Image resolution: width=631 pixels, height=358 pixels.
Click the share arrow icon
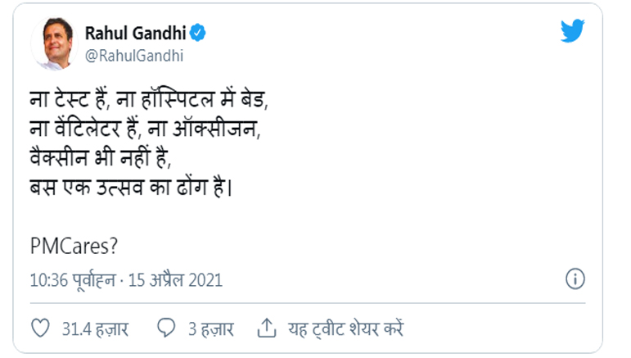coord(266,329)
